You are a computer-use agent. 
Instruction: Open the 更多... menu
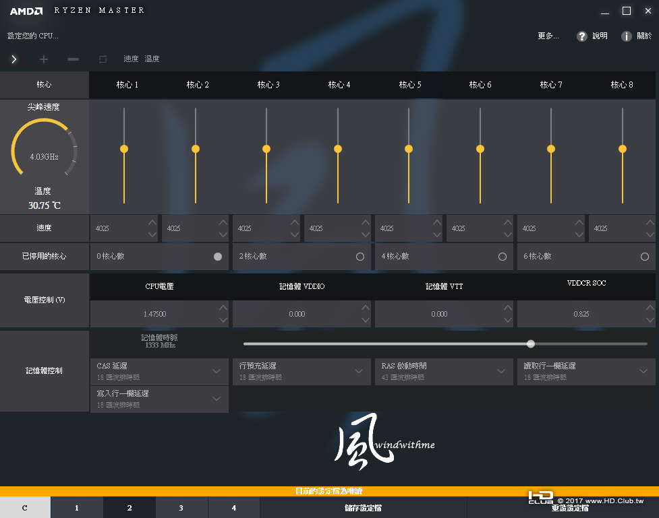[x=548, y=36]
